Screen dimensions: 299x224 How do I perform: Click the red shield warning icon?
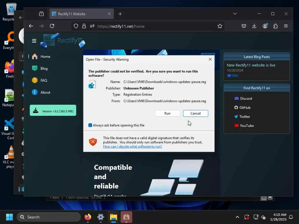point(93,142)
